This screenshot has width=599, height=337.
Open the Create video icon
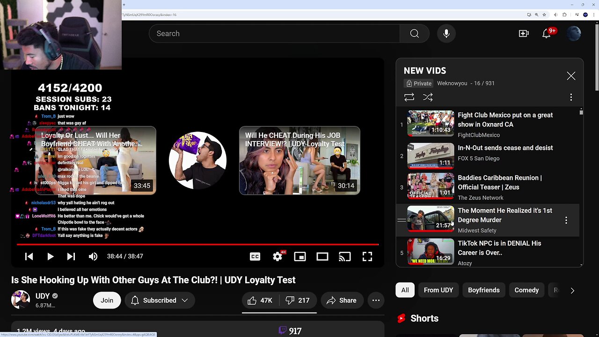tap(524, 34)
